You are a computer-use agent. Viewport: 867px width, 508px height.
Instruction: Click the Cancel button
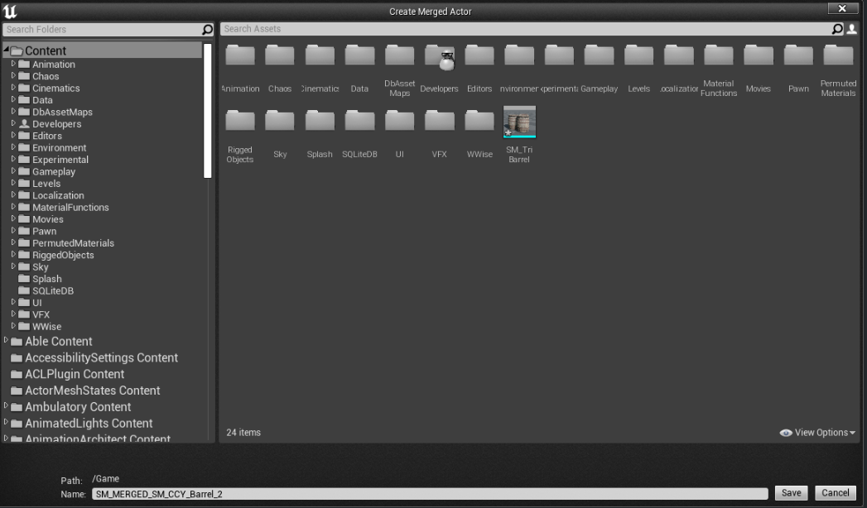tap(836, 493)
